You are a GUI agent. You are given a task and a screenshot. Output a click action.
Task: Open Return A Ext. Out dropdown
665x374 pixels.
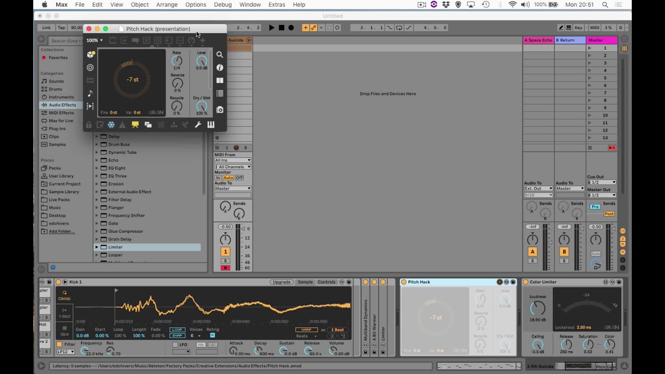pos(538,189)
